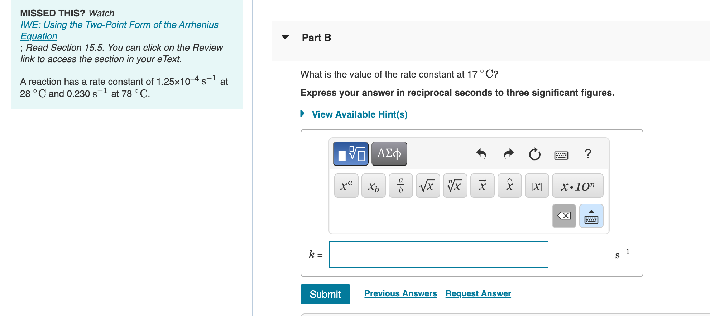The width and height of the screenshot is (710, 316).
Task: Click the redo arrow in the equation toolbar
Action: (x=508, y=154)
